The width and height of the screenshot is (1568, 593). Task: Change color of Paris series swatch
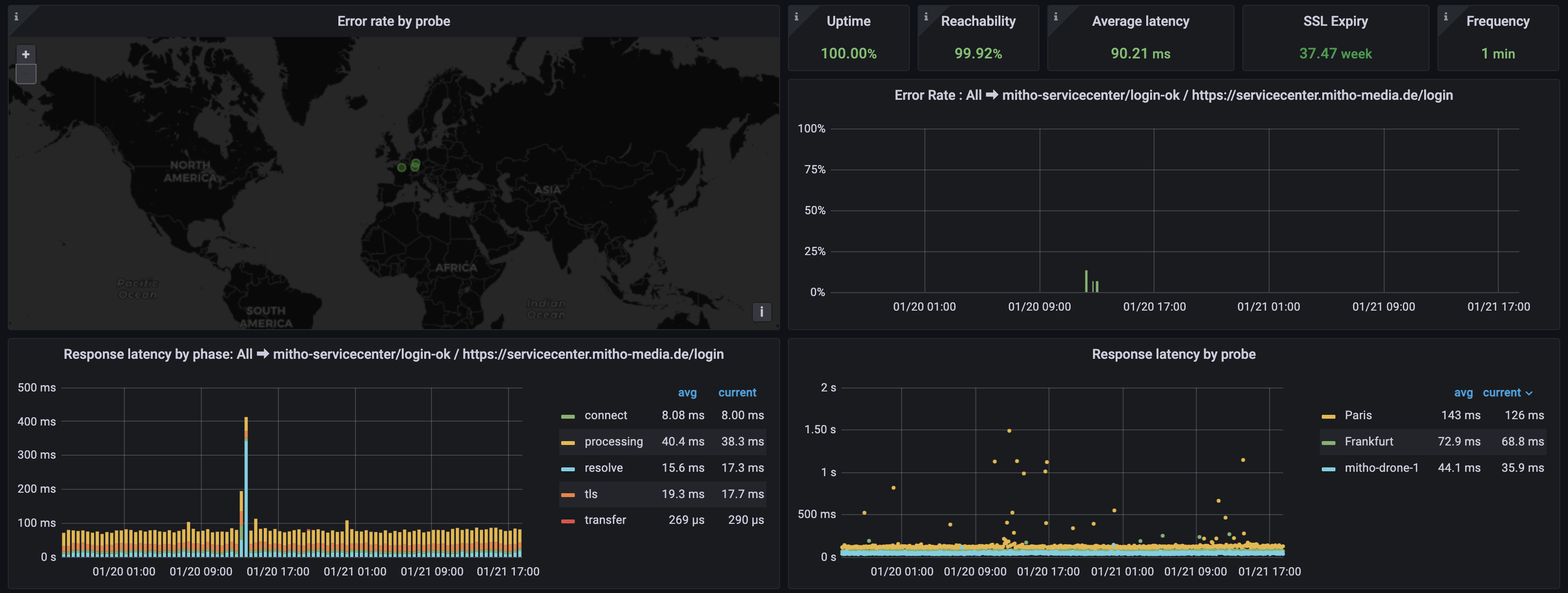point(1328,416)
